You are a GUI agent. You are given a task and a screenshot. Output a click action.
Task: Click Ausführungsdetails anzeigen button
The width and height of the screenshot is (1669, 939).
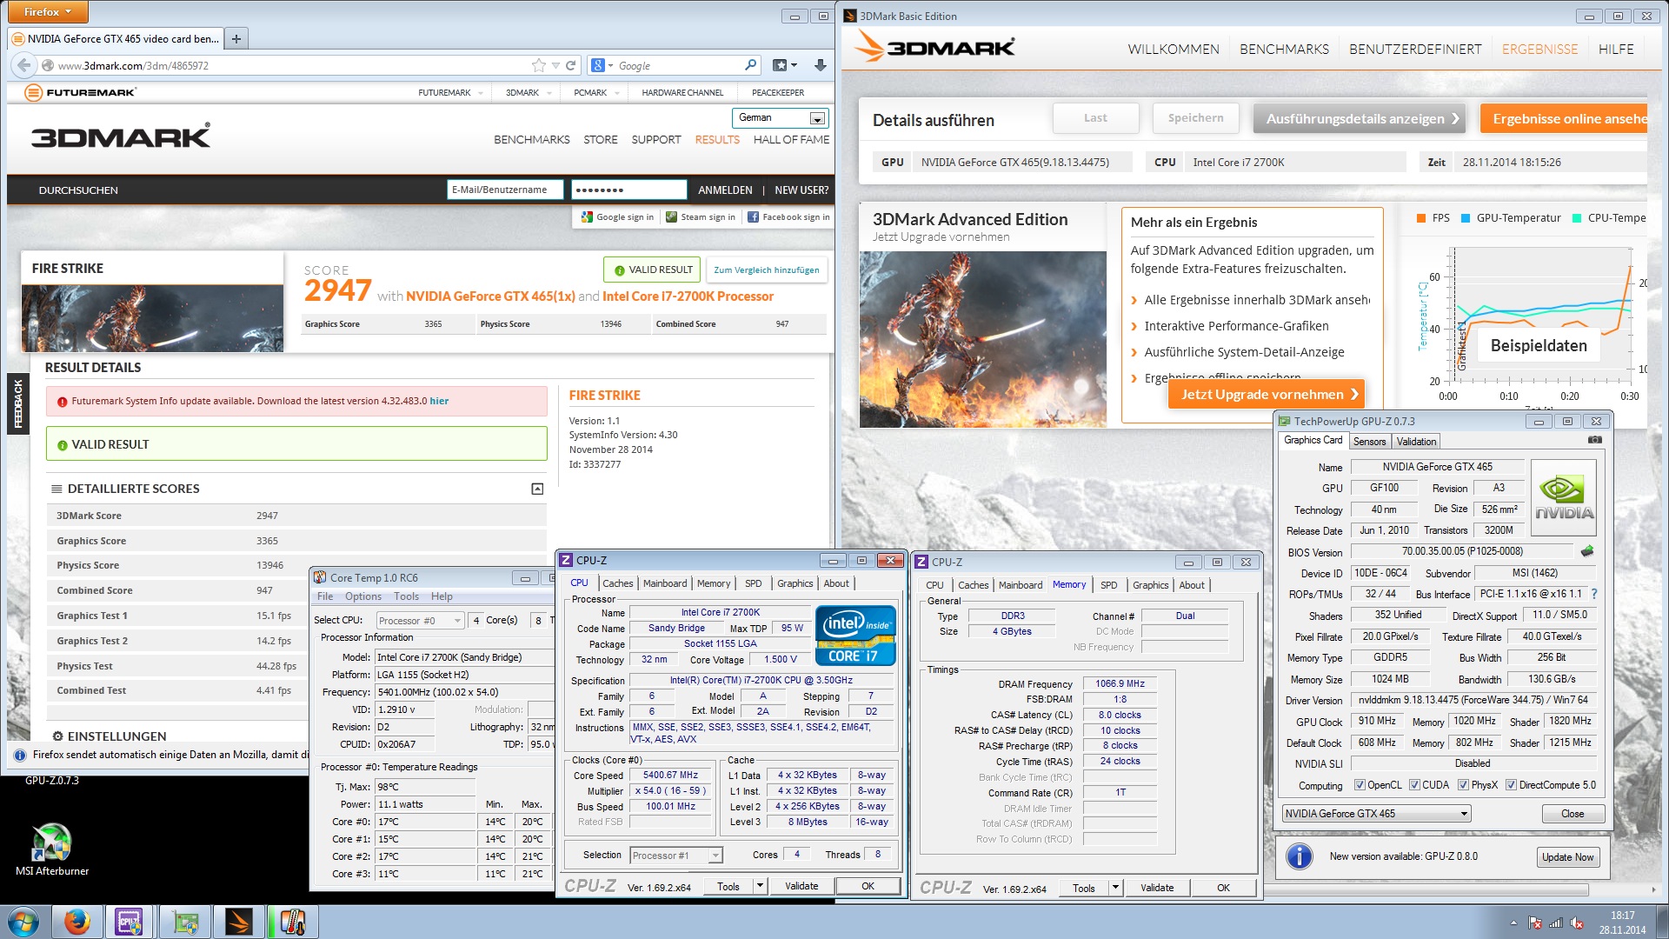[x=1360, y=118]
